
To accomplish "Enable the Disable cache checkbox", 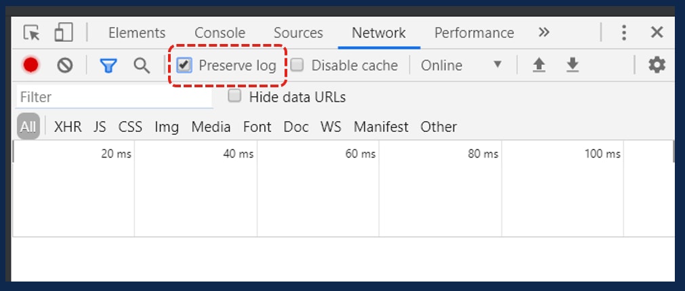I will coord(297,65).
